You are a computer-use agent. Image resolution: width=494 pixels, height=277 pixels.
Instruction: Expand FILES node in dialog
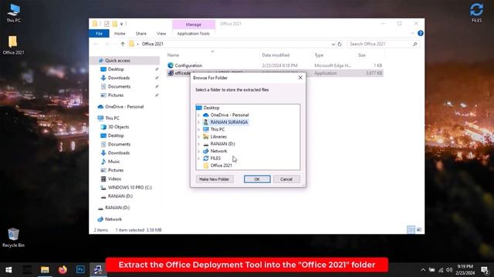coord(198,159)
